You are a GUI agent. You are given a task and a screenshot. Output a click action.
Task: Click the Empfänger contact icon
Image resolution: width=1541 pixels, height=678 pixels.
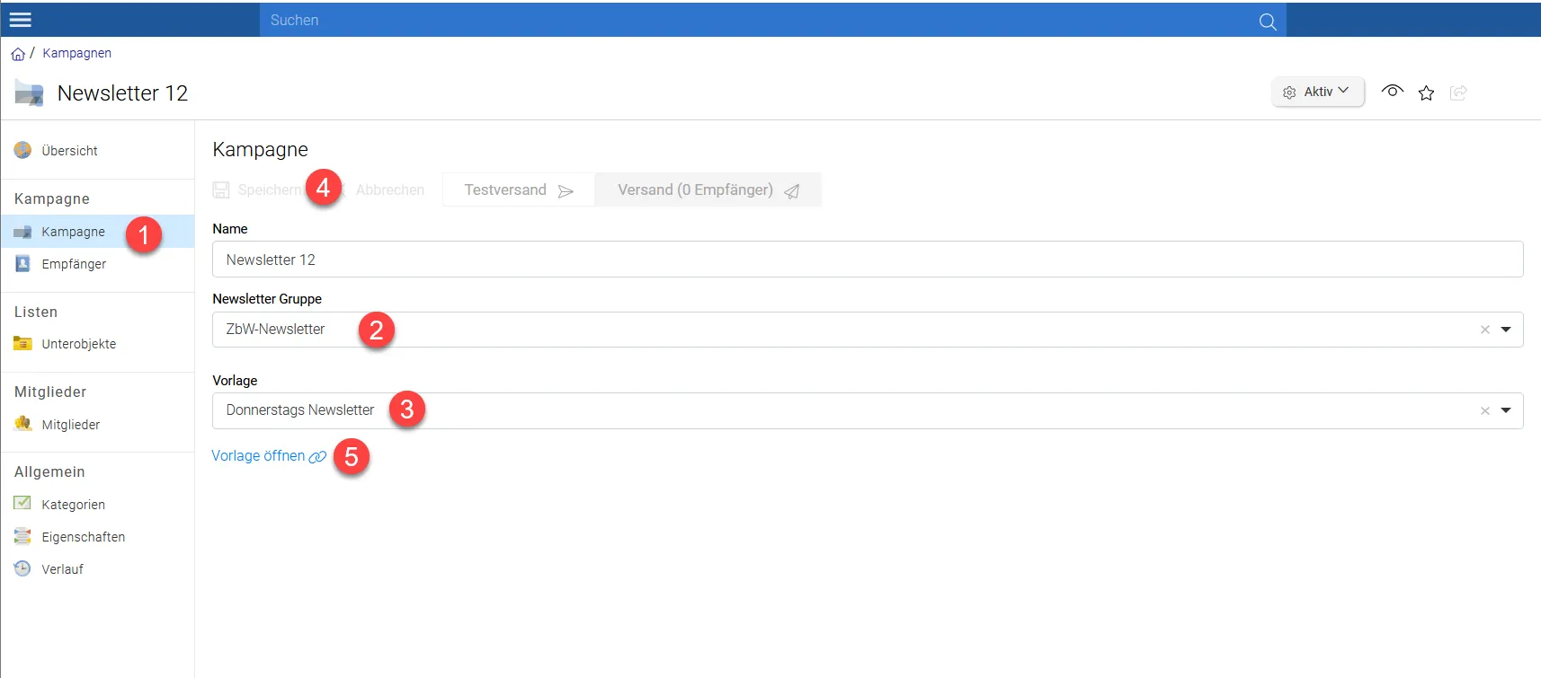pyautogui.click(x=22, y=263)
